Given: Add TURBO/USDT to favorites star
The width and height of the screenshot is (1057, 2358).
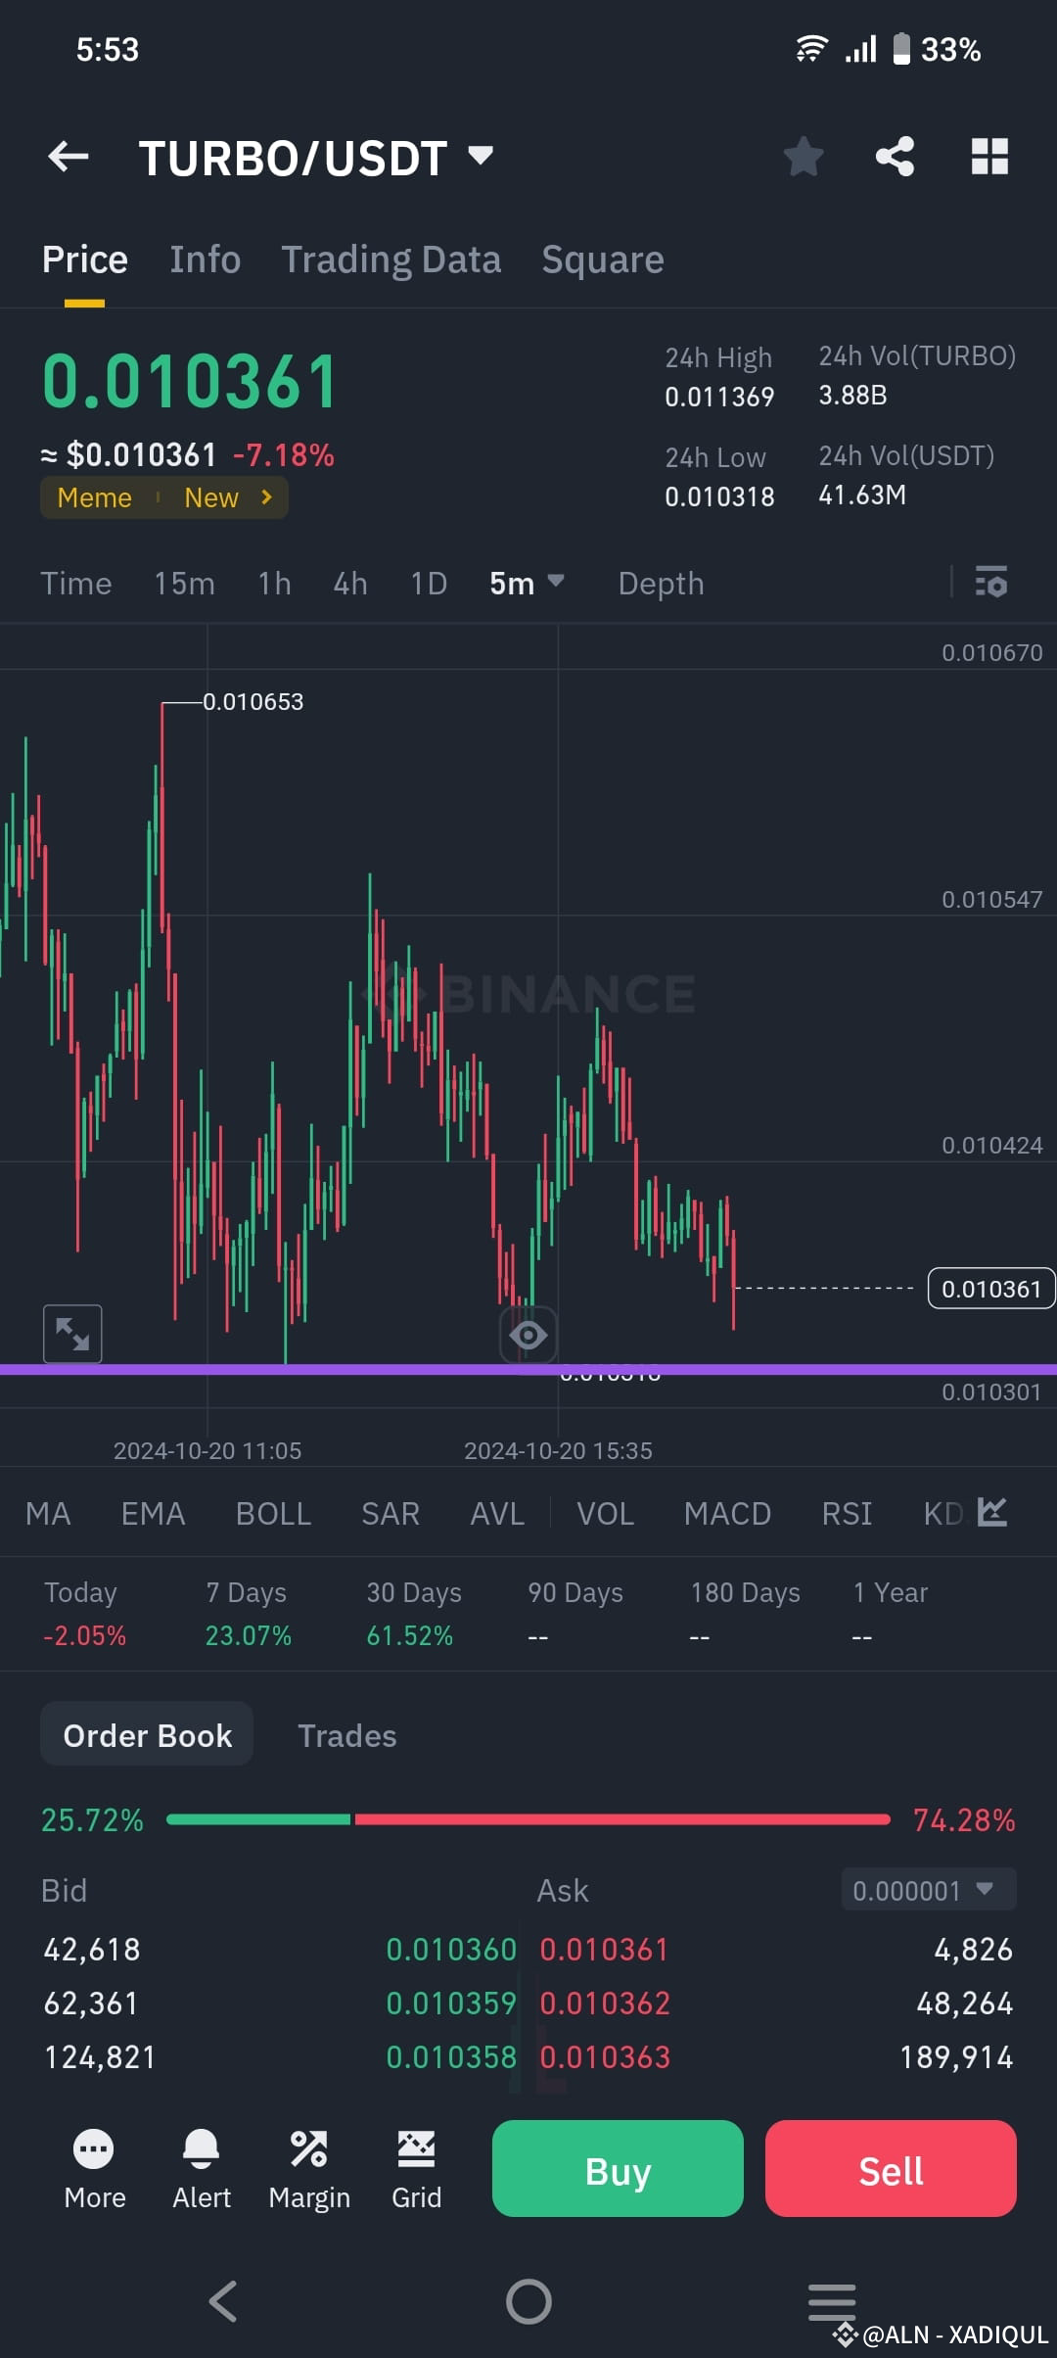Looking at the screenshot, I should pyautogui.click(x=804, y=157).
